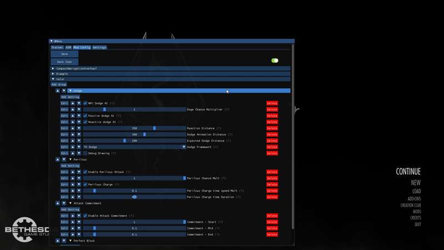
Task: Uncheck NPC Dodge AI checkbox
Action: [85, 103]
